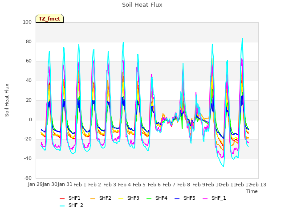
Task: Click the Soil Heat Flux chart title
Action: (x=142, y=5)
